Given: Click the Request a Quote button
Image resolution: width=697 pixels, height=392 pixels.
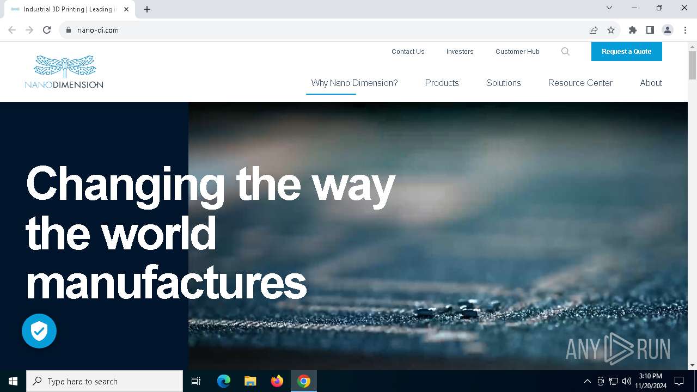Looking at the screenshot, I should [x=626, y=51].
